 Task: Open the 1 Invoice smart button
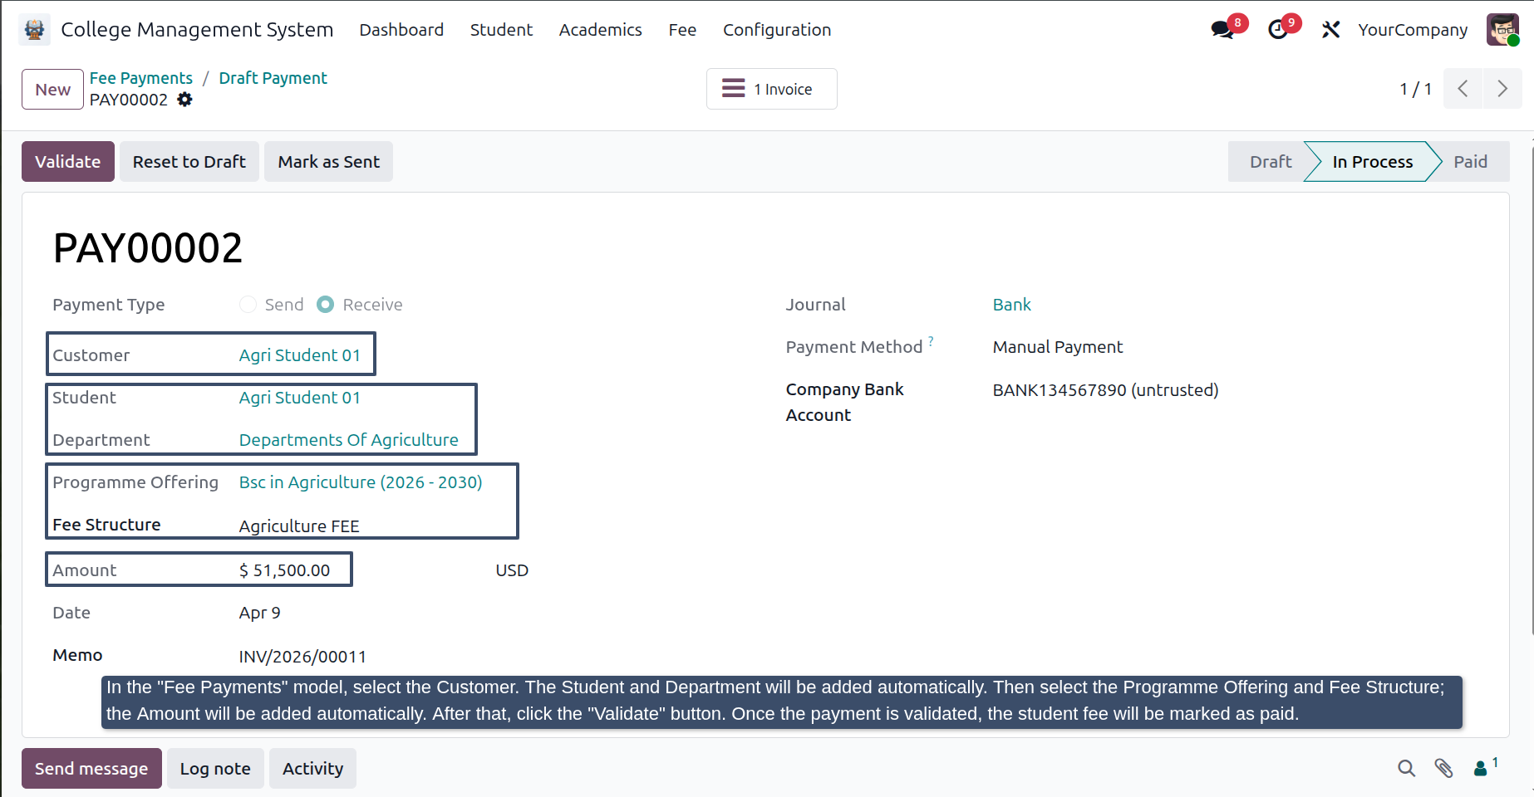pos(771,89)
